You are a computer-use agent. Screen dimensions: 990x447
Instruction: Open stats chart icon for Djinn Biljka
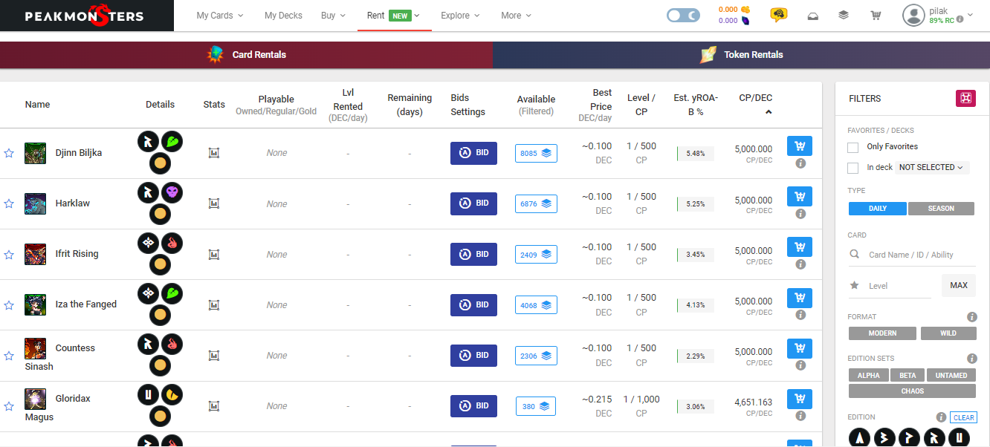(214, 153)
